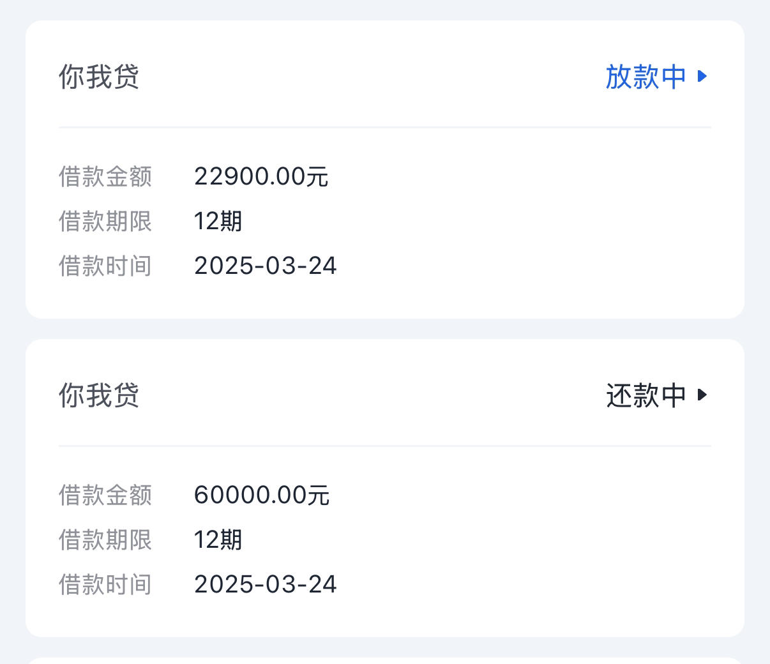
Task: Tap 借款金额 label in the 放款中 card
Action: click(x=105, y=176)
